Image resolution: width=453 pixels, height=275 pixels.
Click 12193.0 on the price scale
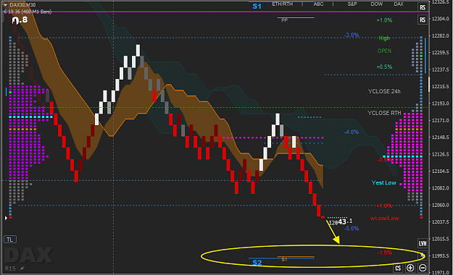[x=440, y=103]
